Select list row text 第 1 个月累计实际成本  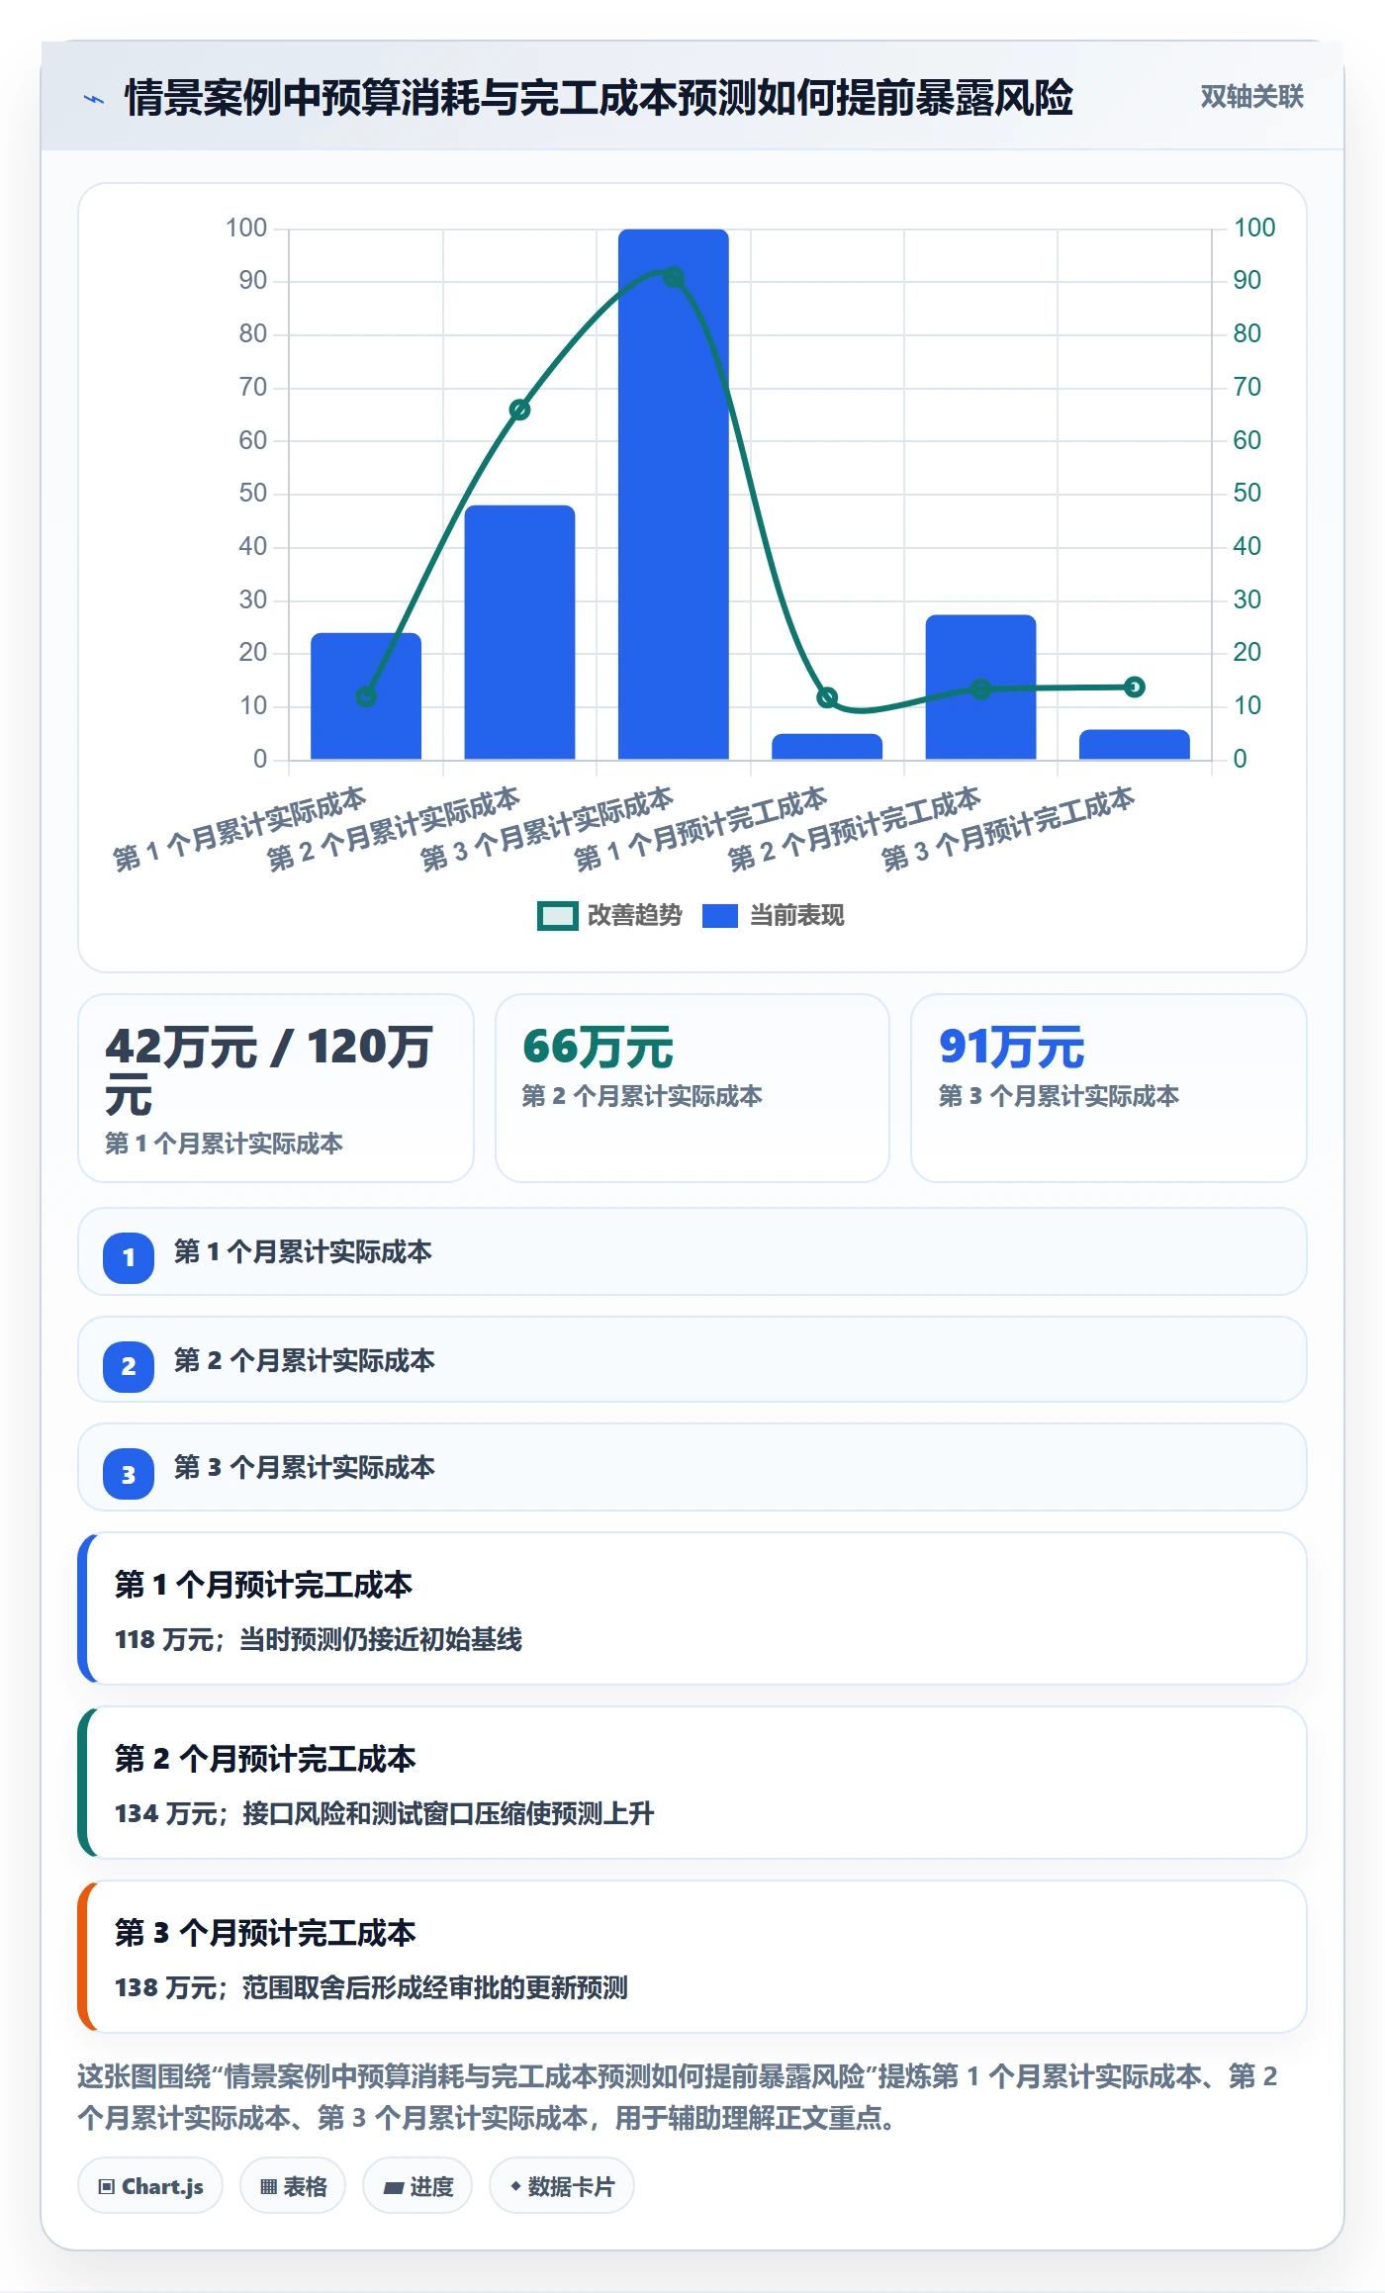pyautogui.click(x=303, y=1252)
